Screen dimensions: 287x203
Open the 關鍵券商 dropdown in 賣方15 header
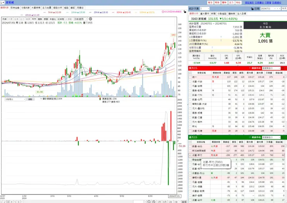coord(271,137)
